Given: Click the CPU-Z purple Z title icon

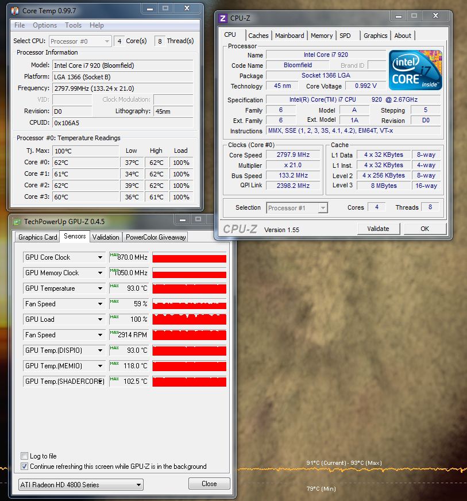Looking at the screenshot, I should click(223, 18).
